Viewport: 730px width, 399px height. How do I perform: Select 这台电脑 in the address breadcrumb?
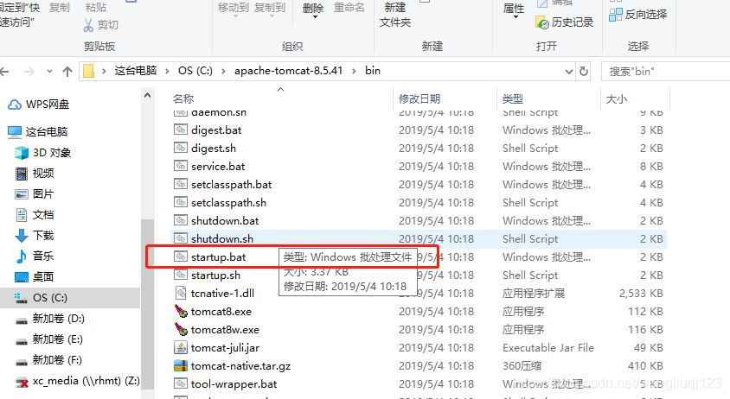(x=136, y=71)
